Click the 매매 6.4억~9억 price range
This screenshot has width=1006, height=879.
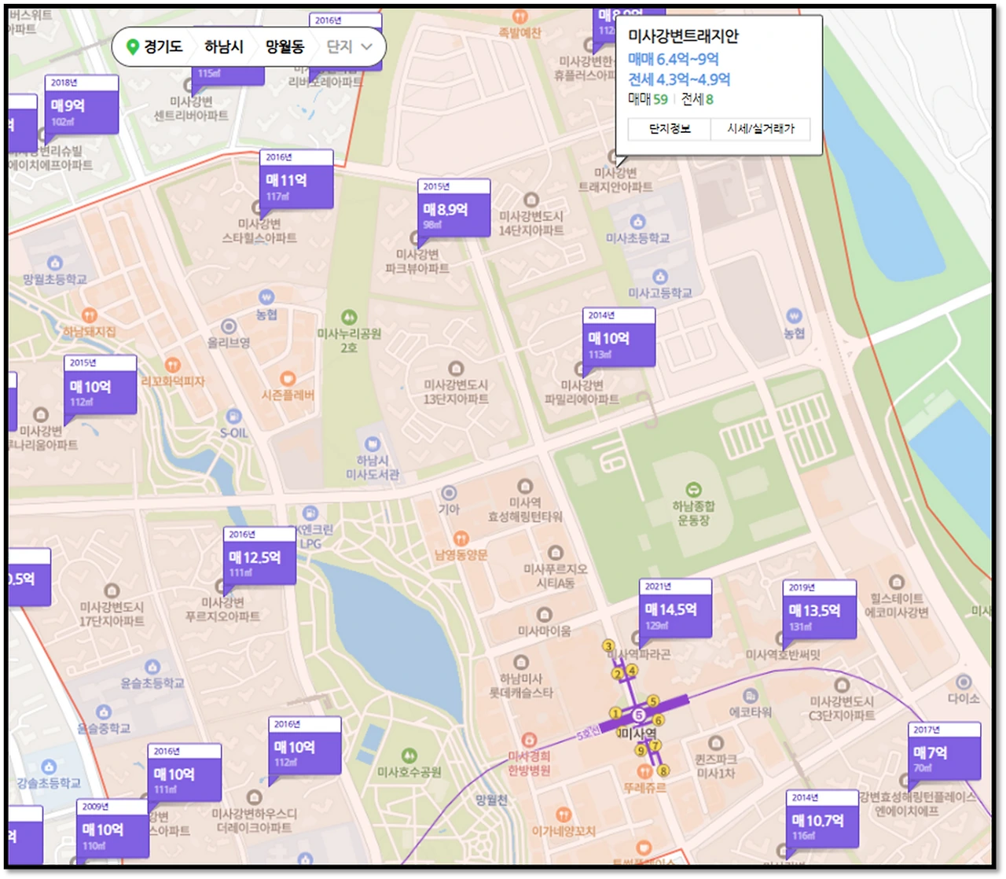(x=673, y=59)
